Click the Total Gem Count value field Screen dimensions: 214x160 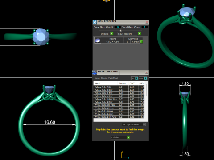[144, 27]
